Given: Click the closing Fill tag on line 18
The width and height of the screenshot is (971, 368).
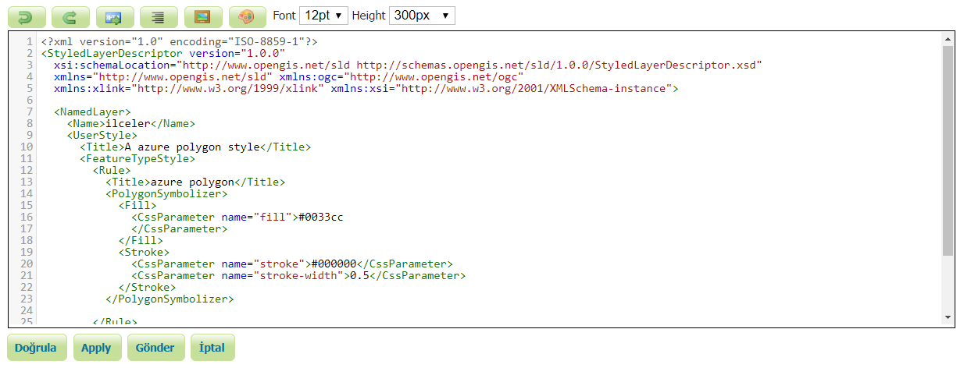Looking at the screenshot, I should pyautogui.click(x=141, y=240).
